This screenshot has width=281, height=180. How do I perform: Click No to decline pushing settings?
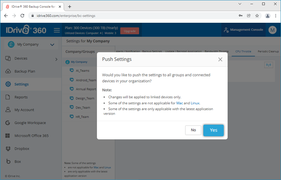pos(193,130)
